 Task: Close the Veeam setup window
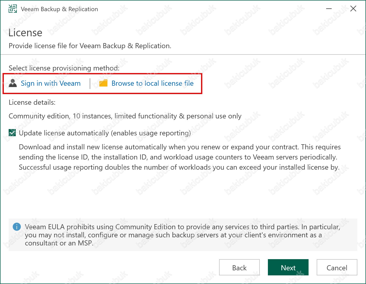tap(353, 9)
